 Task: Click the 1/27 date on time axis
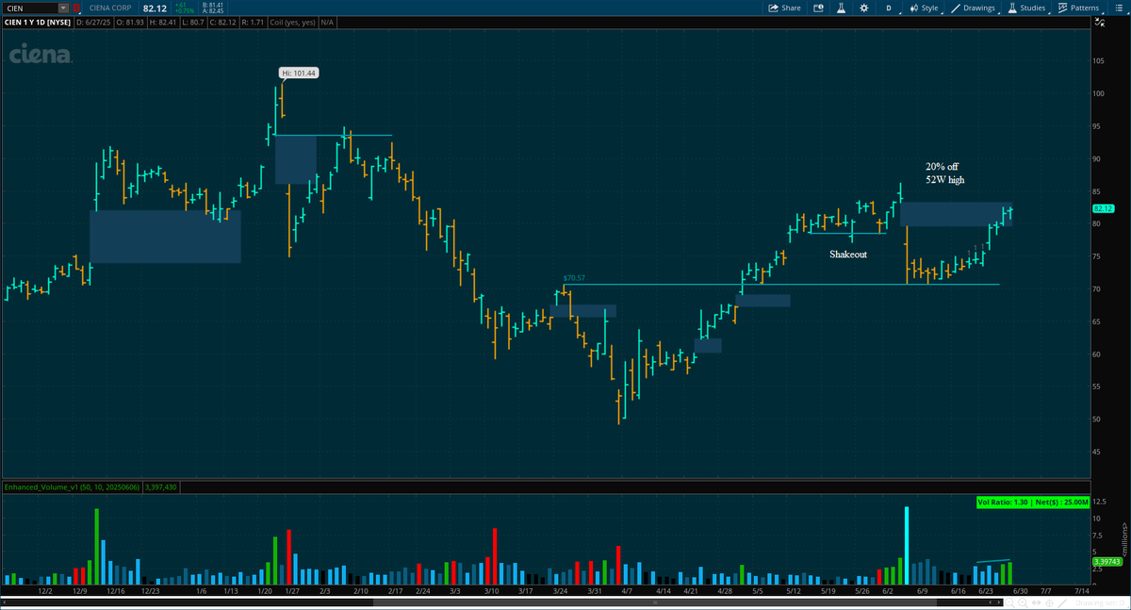point(290,591)
